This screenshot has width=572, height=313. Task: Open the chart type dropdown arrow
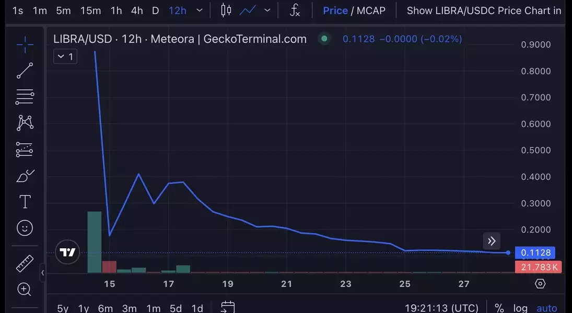[x=267, y=10]
